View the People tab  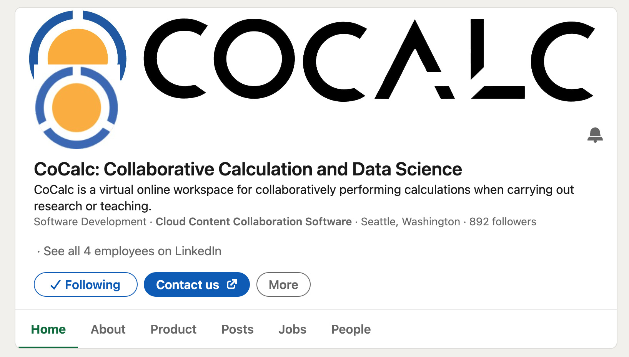pyautogui.click(x=351, y=329)
